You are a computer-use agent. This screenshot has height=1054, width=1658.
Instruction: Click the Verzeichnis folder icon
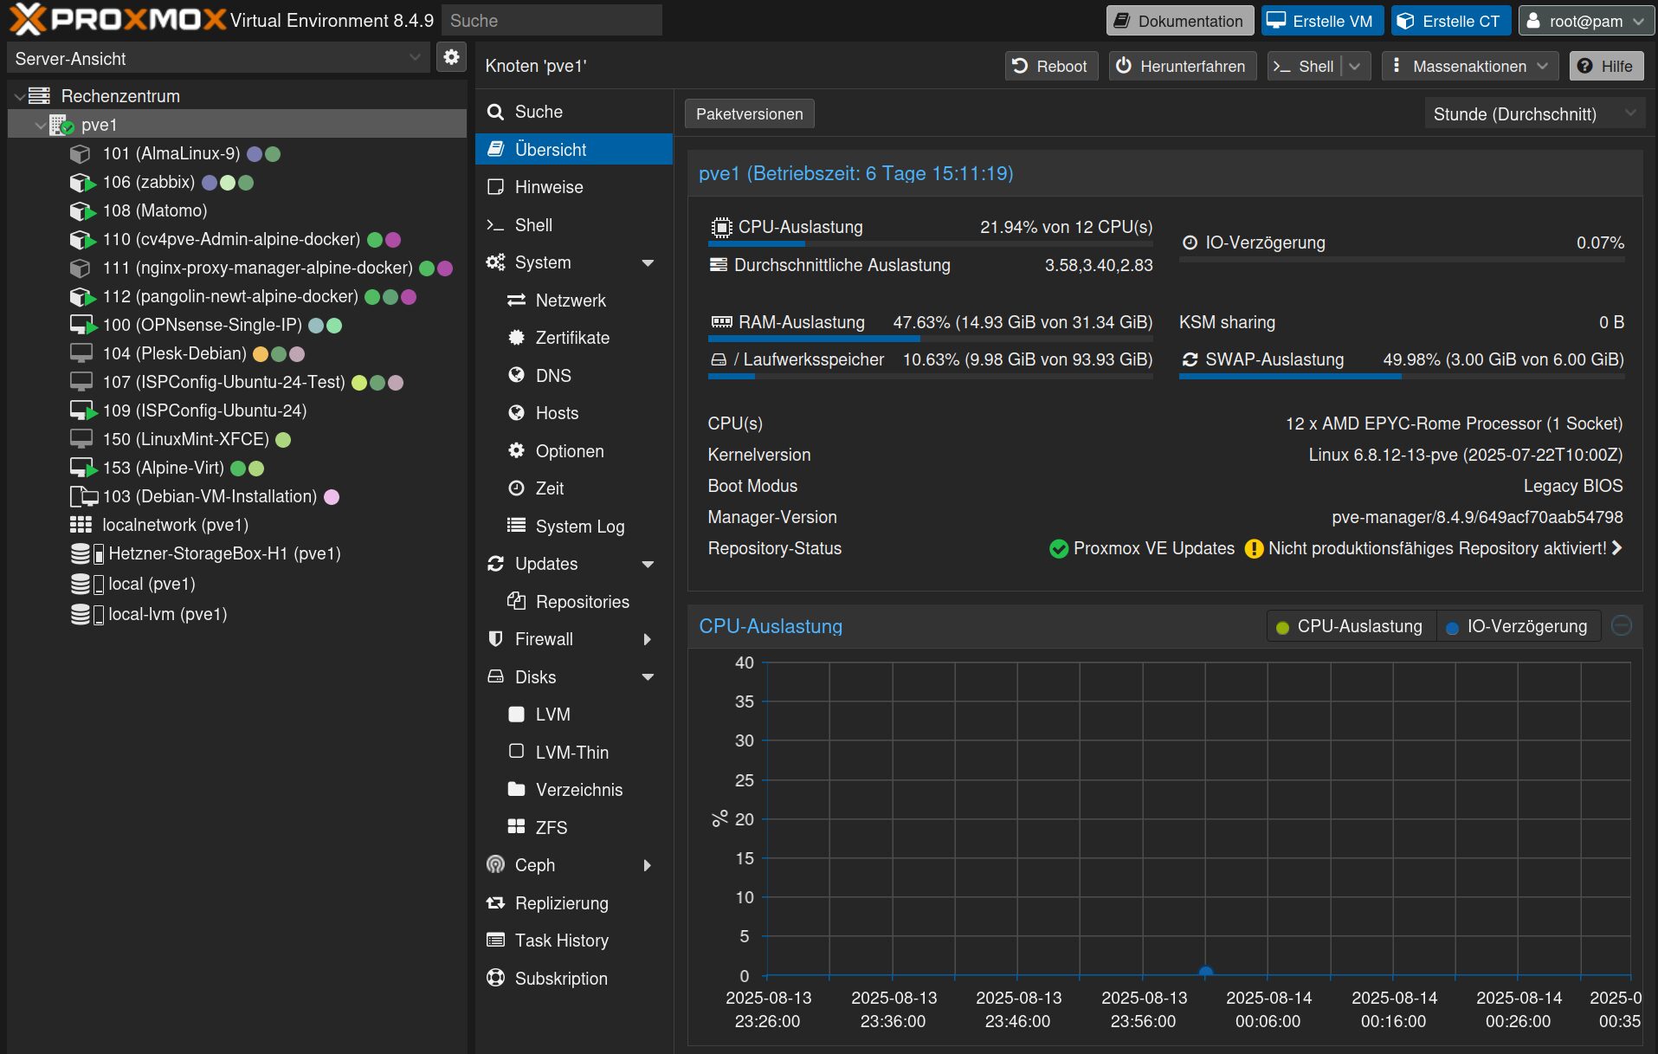tap(516, 789)
